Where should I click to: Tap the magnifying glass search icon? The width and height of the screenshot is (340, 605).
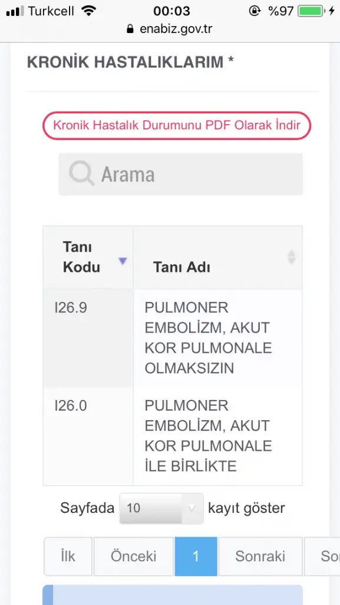pos(81,174)
